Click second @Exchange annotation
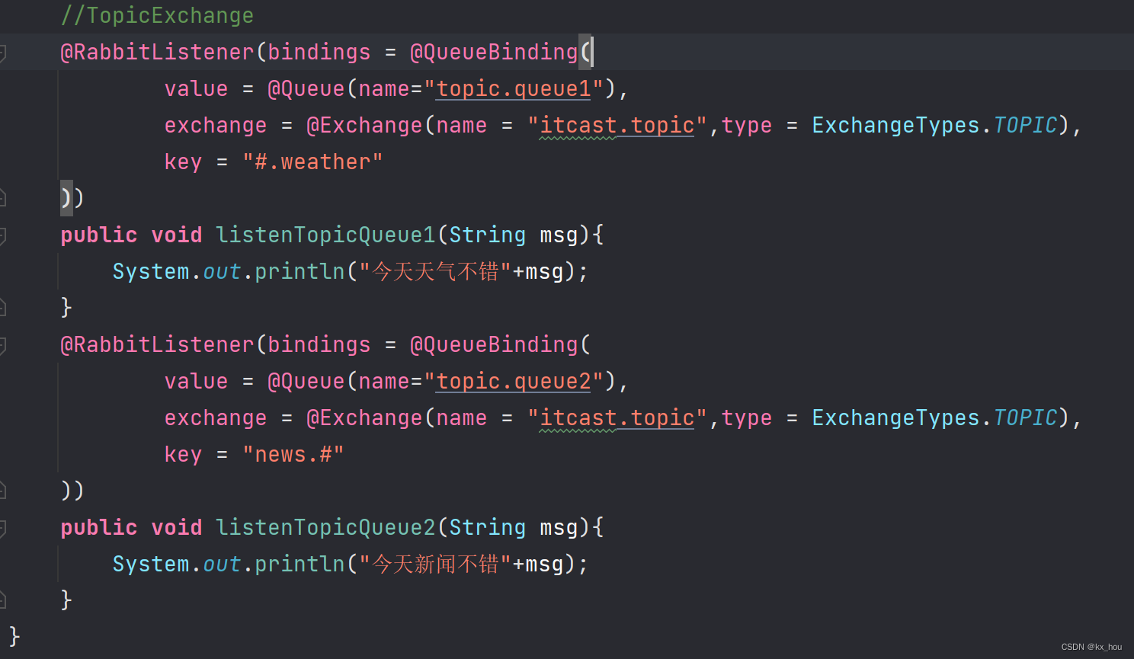This screenshot has width=1134, height=659. click(364, 417)
